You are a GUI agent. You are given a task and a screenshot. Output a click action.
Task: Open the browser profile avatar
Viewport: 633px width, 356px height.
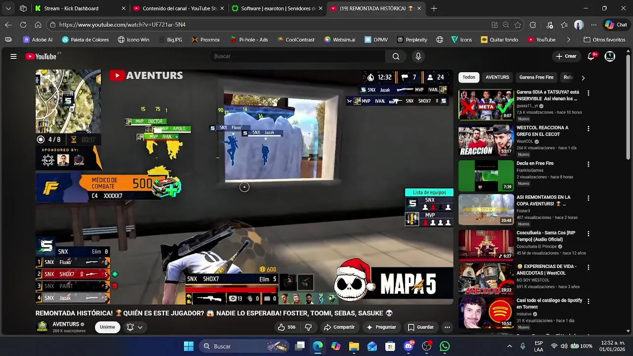579,25
